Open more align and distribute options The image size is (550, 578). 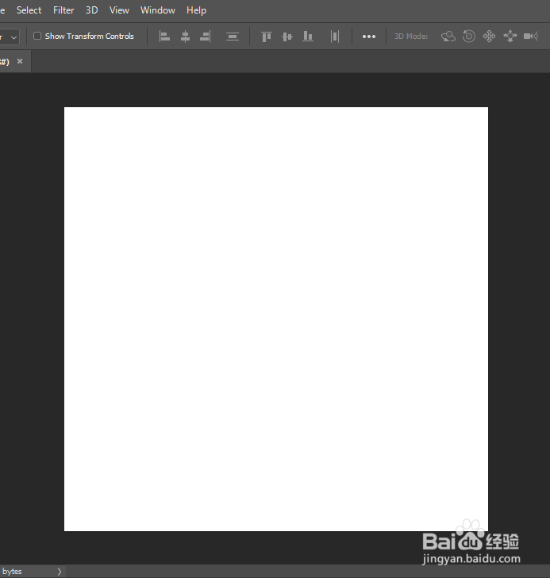(369, 37)
